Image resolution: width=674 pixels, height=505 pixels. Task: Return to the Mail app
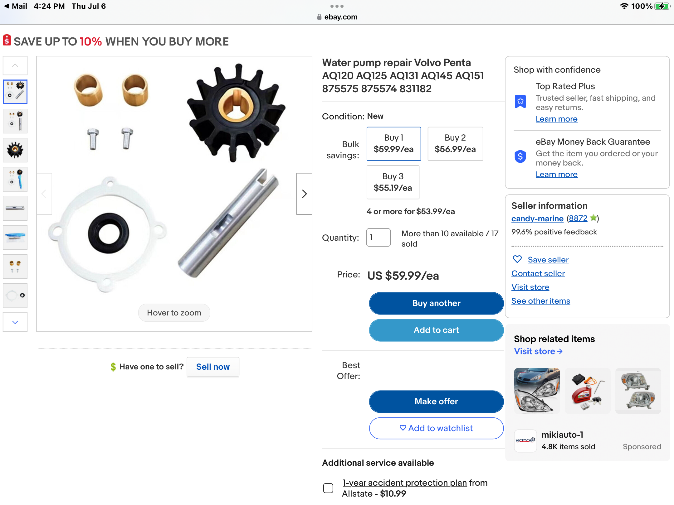click(x=16, y=6)
